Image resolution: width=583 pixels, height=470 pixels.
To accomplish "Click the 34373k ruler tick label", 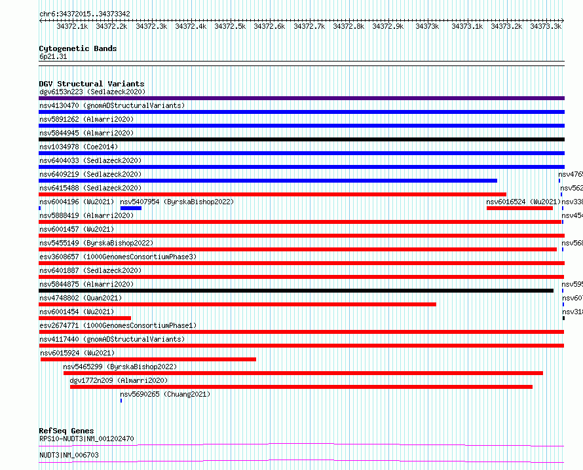I will (427, 26).
